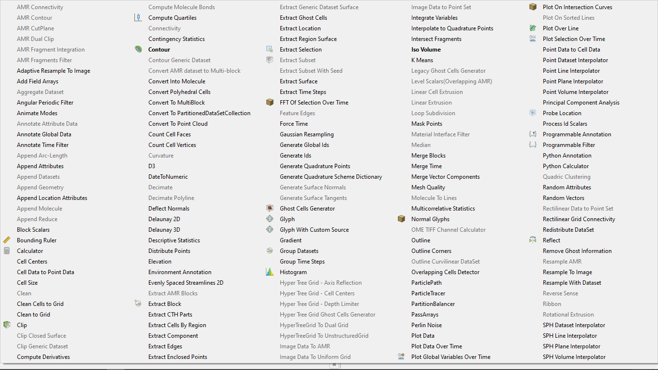Click the Probe Location icon

533,113
